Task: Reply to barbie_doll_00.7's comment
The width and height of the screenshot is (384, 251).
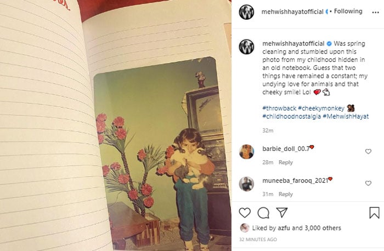Action: click(286, 162)
